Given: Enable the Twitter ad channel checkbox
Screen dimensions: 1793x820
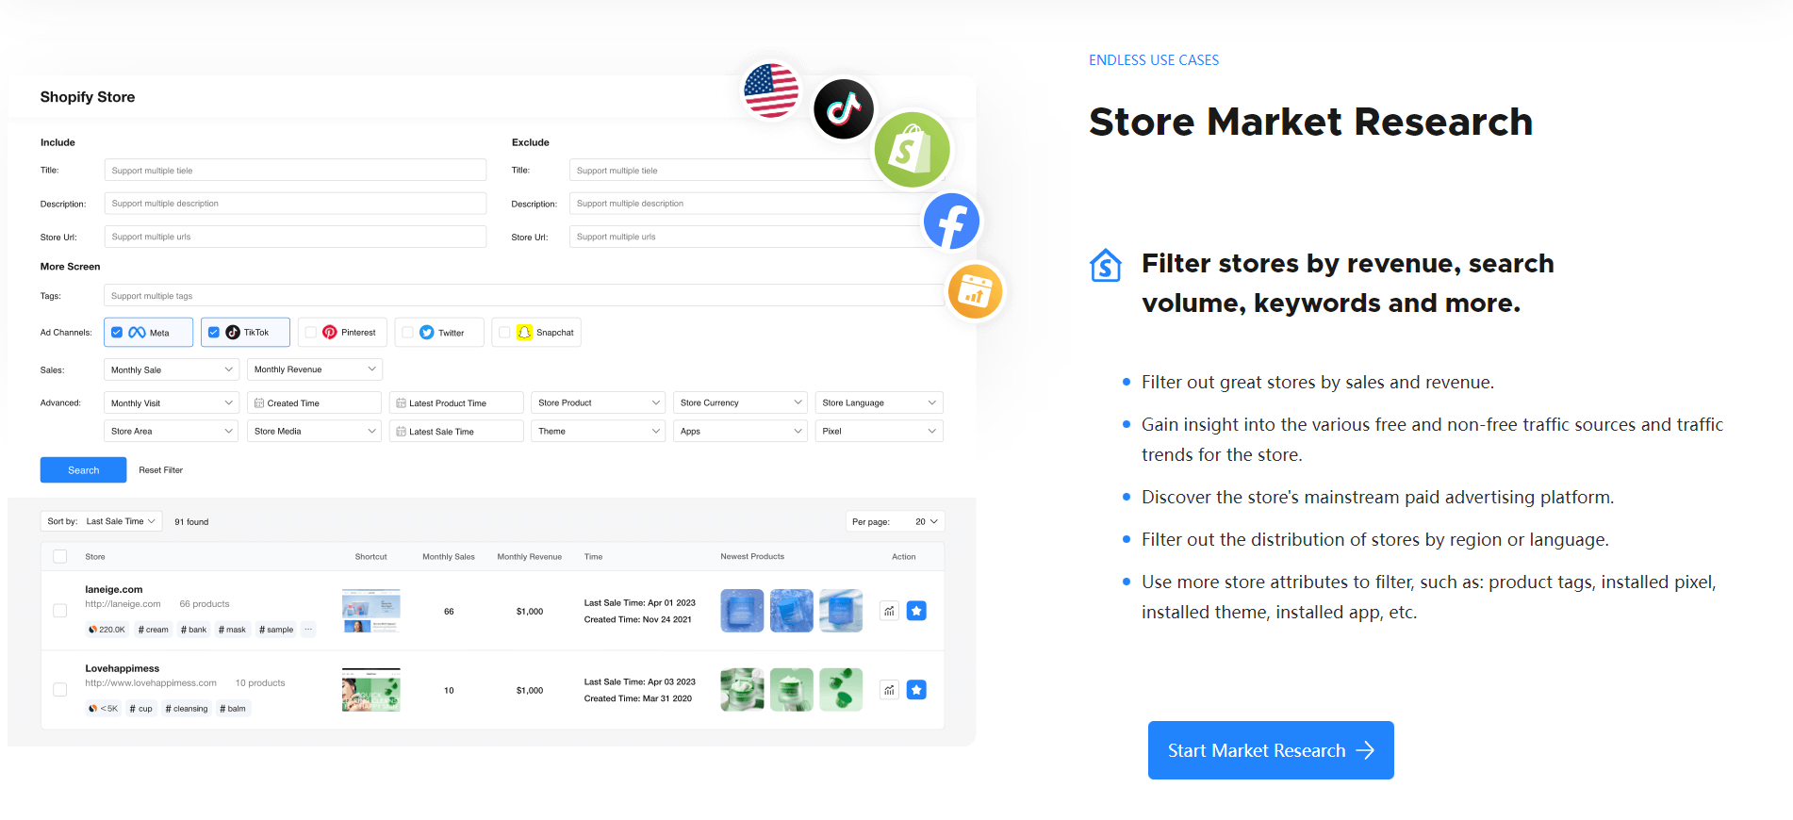Looking at the screenshot, I should click(x=407, y=333).
